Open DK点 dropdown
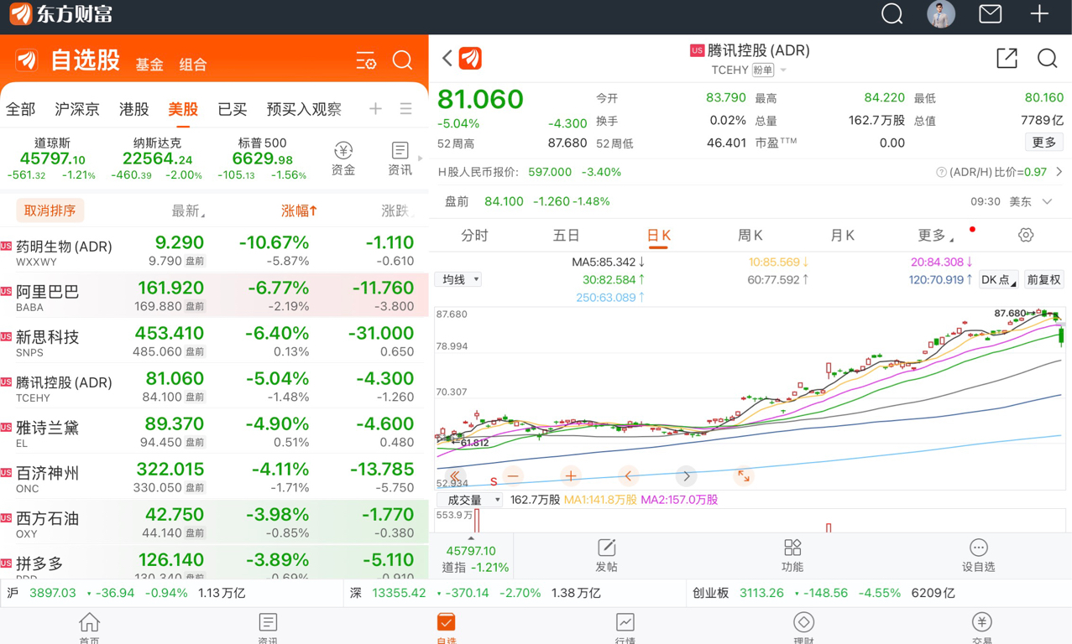The width and height of the screenshot is (1072, 644). (999, 280)
